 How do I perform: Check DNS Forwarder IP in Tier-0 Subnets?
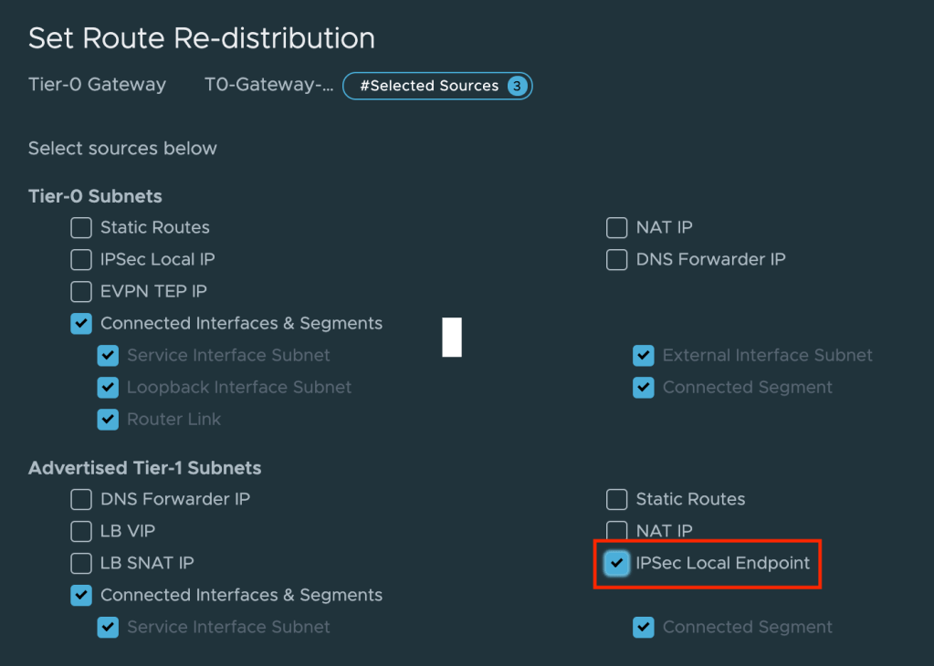point(617,259)
